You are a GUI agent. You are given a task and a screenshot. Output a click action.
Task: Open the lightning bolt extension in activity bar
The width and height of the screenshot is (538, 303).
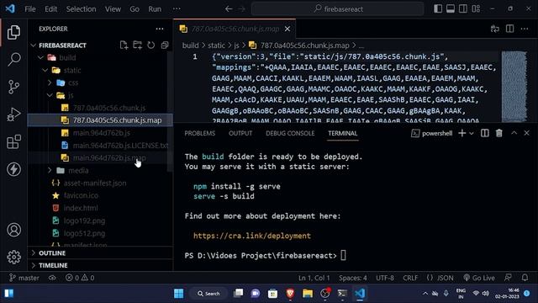13,169
